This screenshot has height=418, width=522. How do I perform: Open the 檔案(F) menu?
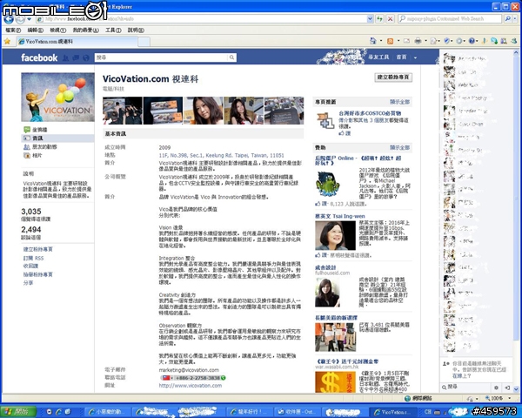tap(13, 30)
